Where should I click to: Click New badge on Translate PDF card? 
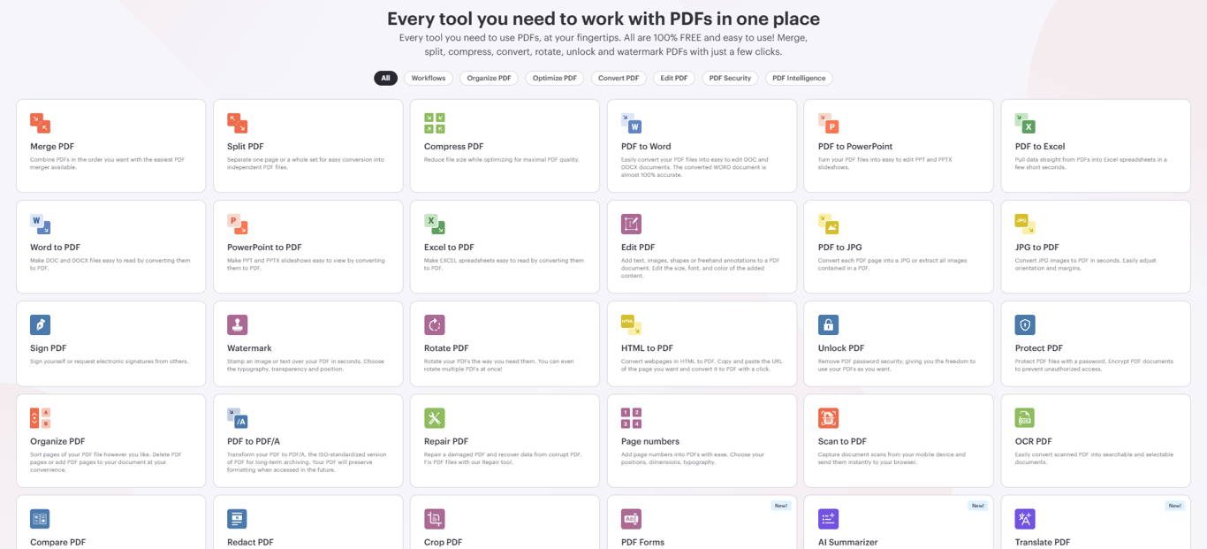1174,506
